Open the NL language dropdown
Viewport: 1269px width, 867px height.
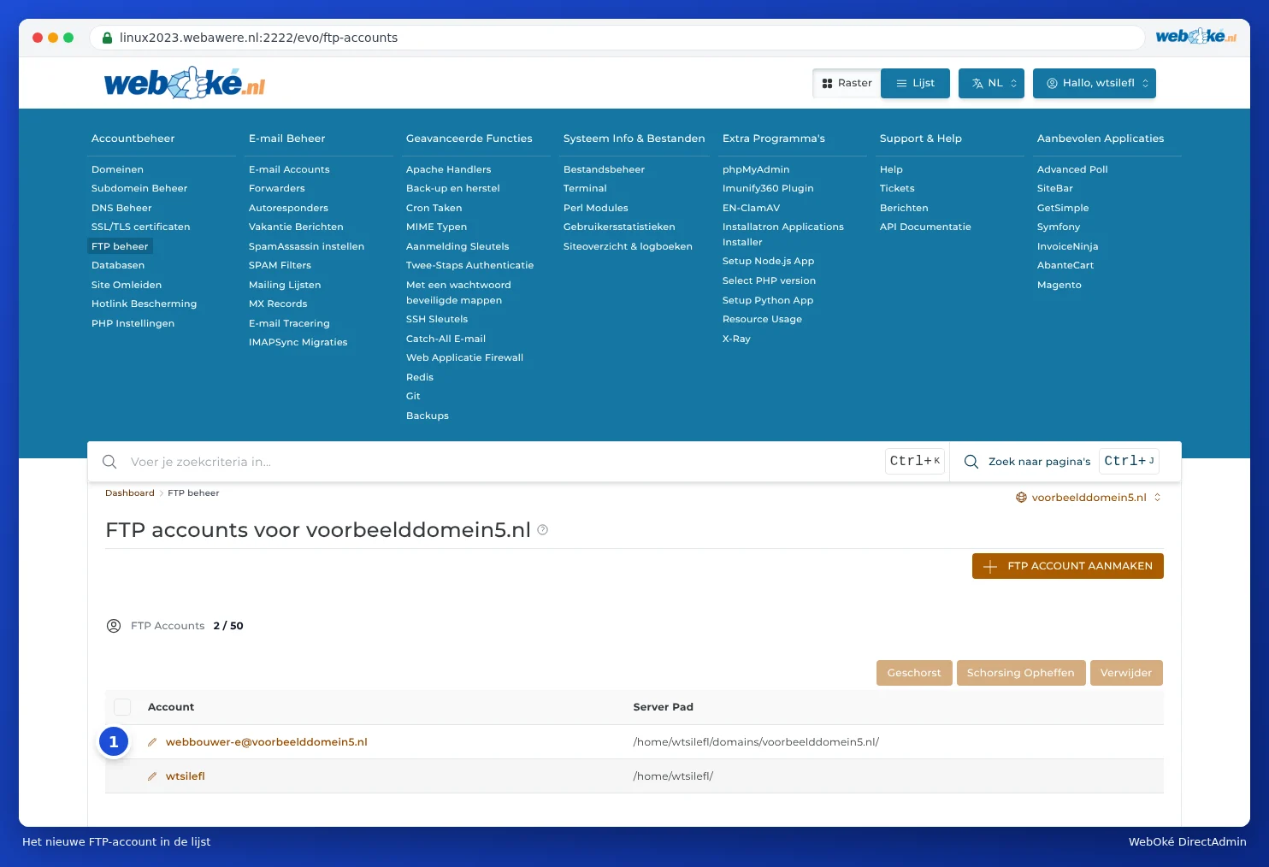pyautogui.click(x=991, y=83)
